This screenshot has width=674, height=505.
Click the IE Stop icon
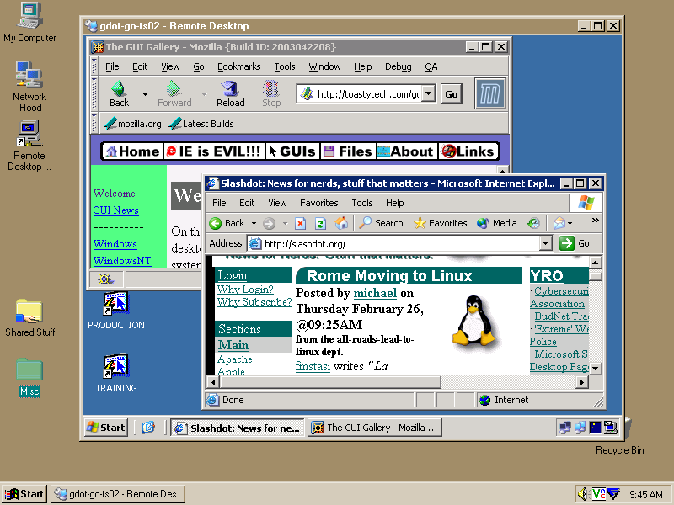(x=301, y=223)
